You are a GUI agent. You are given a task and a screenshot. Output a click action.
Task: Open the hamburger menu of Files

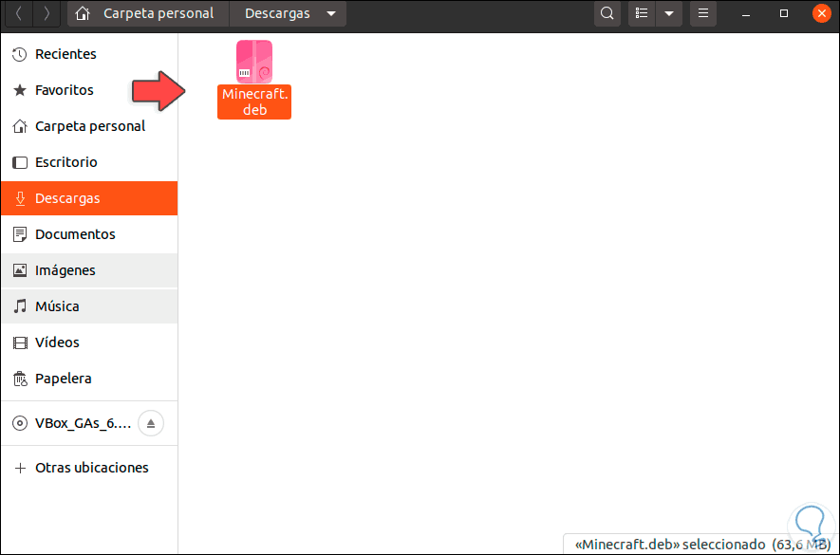click(703, 13)
